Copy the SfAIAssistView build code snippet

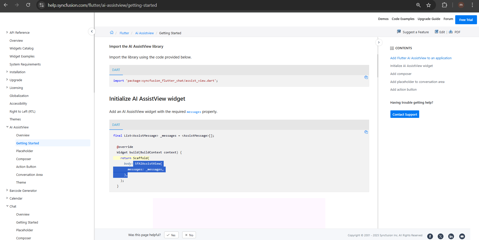coord(366,132)
